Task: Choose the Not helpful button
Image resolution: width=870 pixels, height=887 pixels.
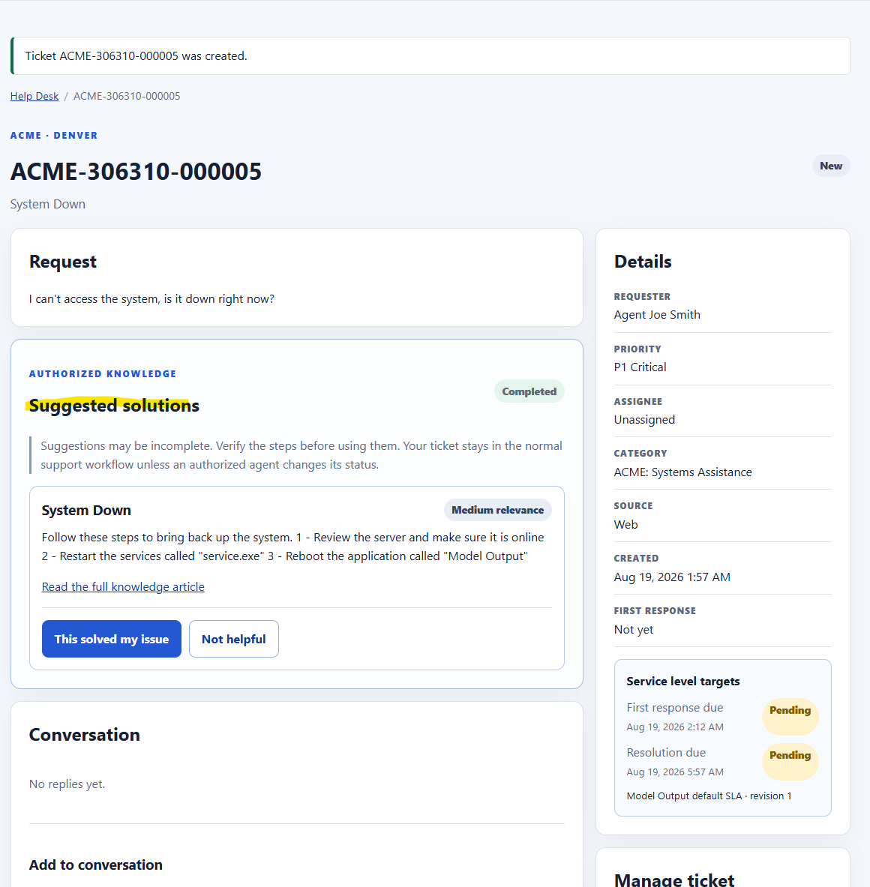Action: (233, 639)
